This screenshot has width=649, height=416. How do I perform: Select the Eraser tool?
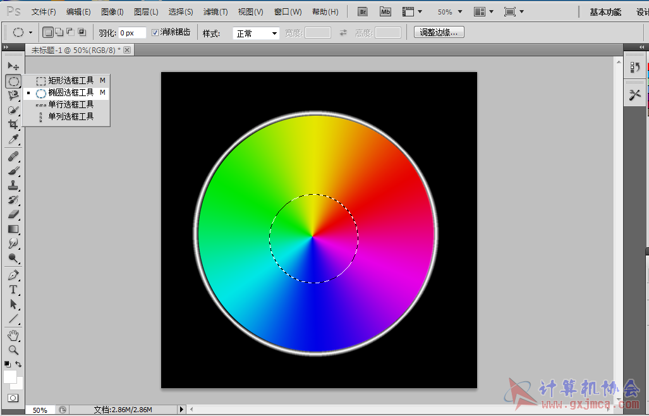click(13, 214)
